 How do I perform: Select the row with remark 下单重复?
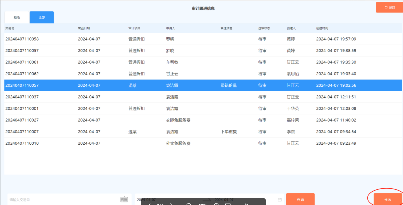pos(229,132)
